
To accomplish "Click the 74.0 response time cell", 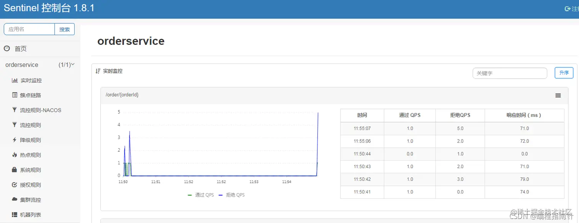I will tap(524, 192).
